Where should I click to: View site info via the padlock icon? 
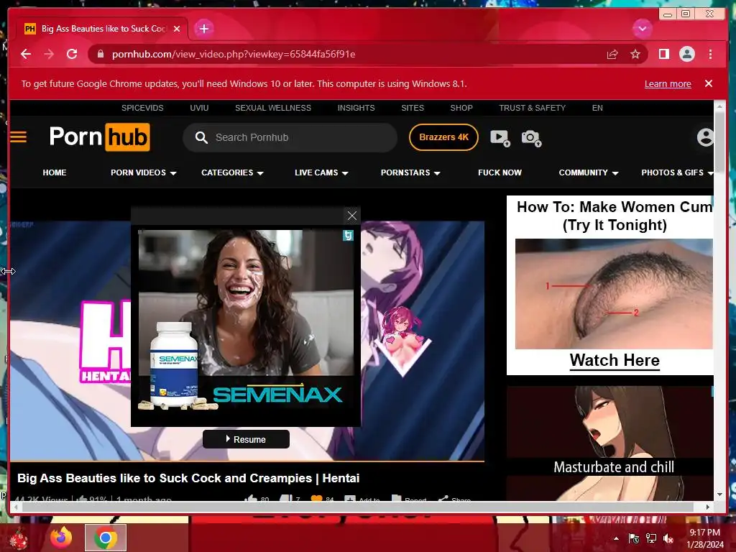point(100,54)
